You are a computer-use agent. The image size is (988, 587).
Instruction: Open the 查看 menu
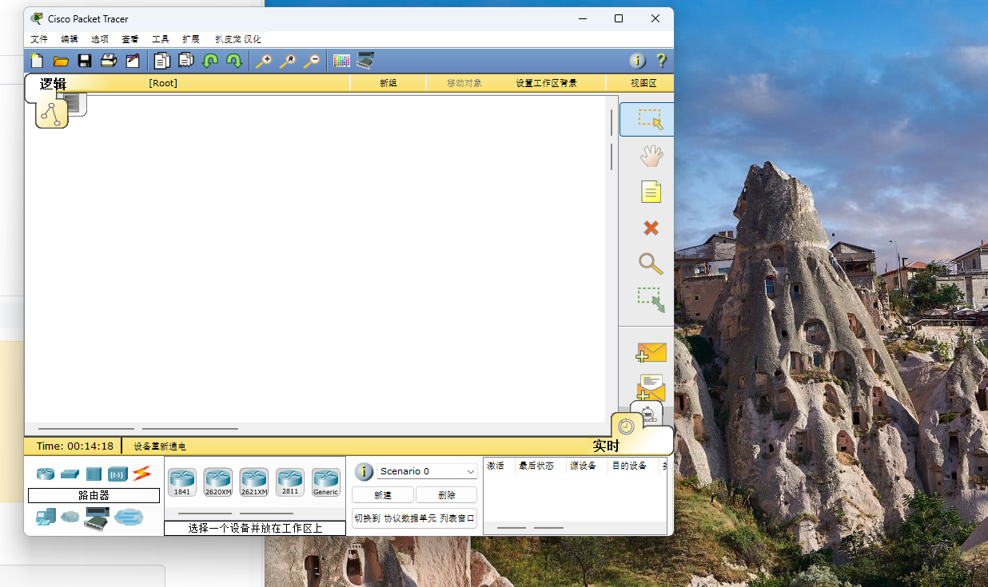click(x=130, y=39)
